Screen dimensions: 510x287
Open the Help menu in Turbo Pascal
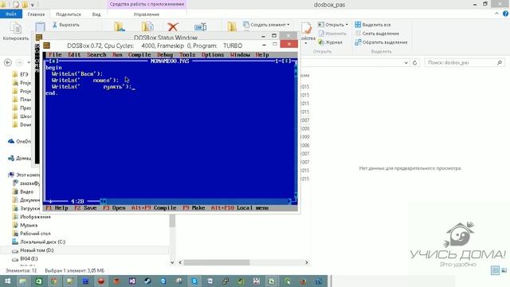(262, 55)
